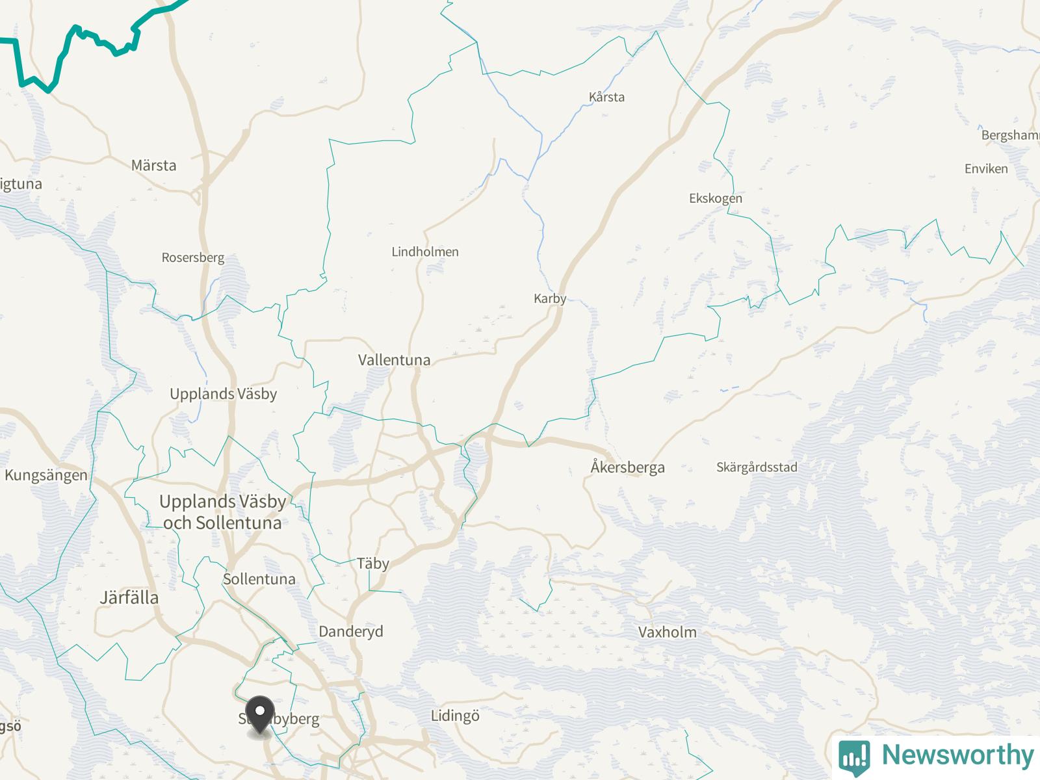Select the Ekskogen place label

716,198
